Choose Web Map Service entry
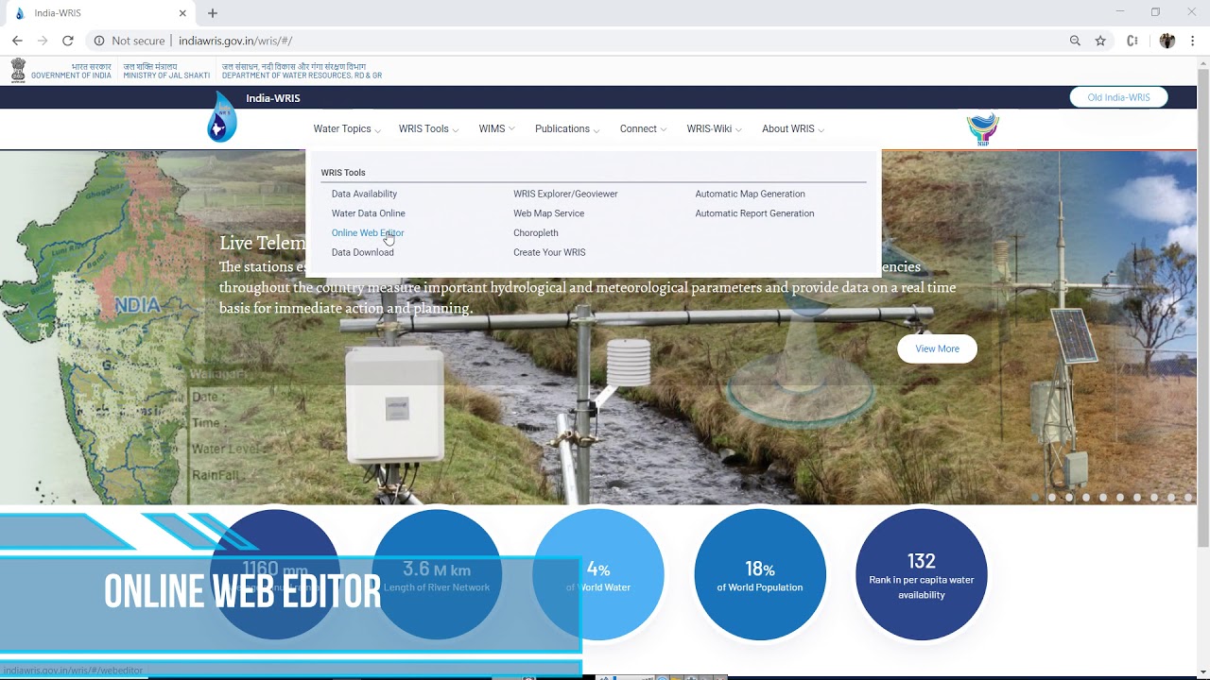 click(x=548, y=213)
